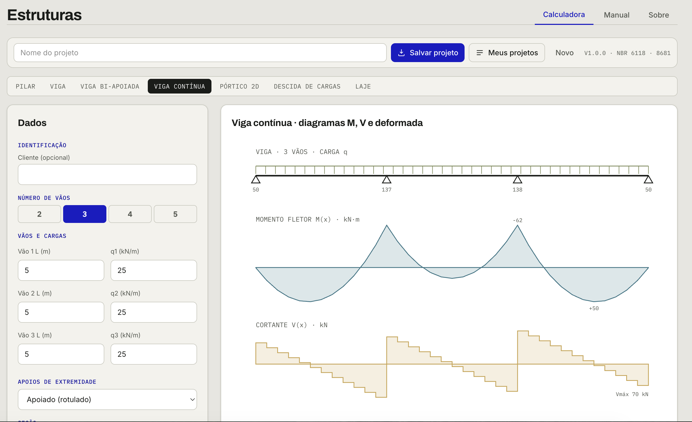Go to Descida de cargas tab
692x422 pixels.
tap(307, 86)
